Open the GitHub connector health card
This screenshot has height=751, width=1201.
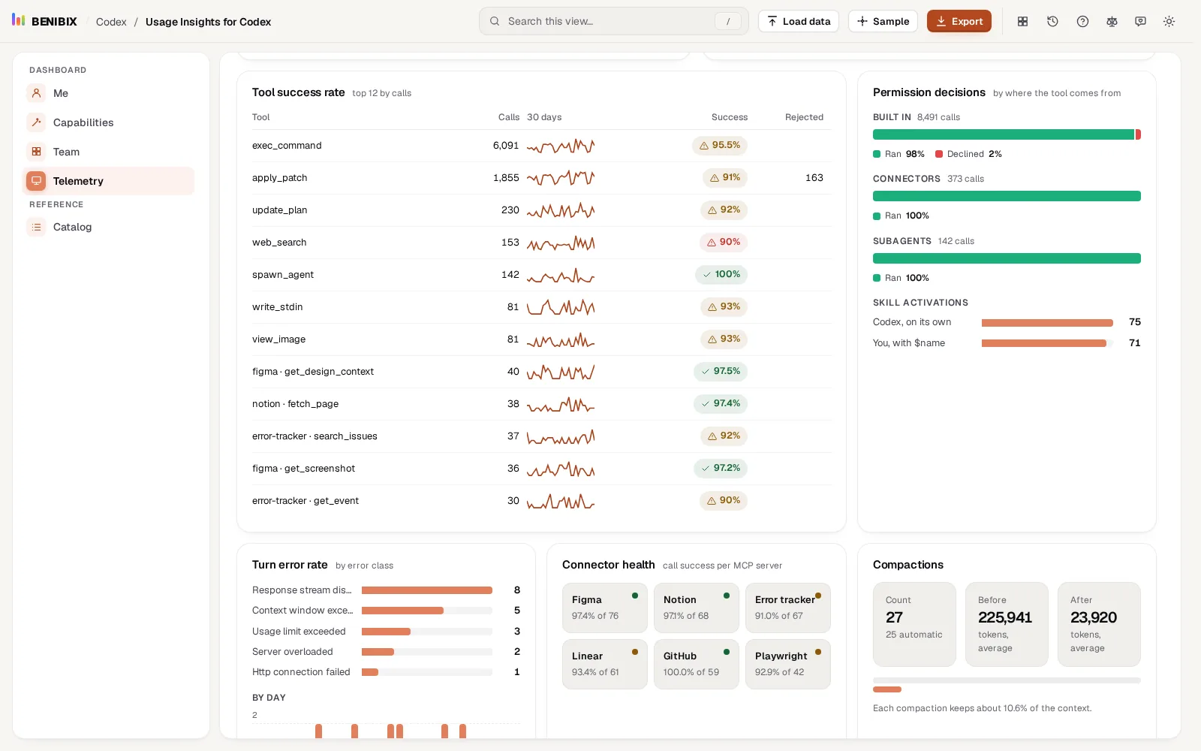tap(696, 665)
